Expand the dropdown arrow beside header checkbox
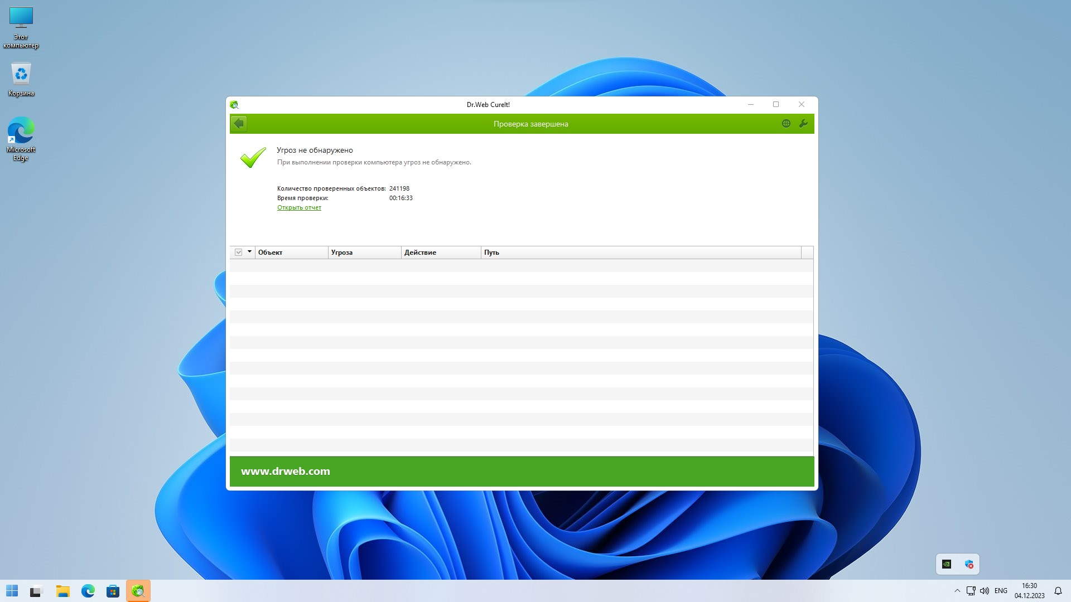The image size is (1071, 602). tap(249, 252)
